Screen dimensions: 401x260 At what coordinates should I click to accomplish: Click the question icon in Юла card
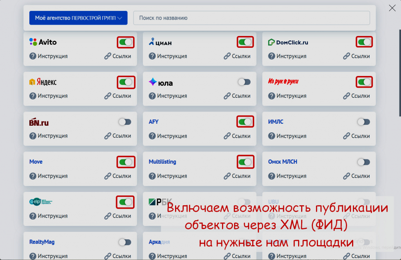pyautogui.click(x=152, y=96)
